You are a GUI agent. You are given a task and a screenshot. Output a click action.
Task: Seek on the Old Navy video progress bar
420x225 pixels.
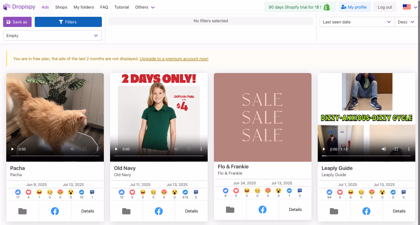pyautogui.click(x=159, y=155)
